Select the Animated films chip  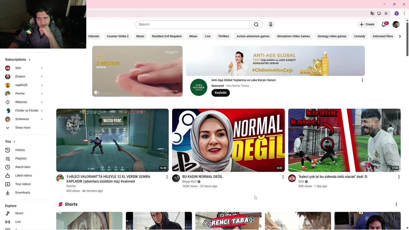(x=383, y=36)
